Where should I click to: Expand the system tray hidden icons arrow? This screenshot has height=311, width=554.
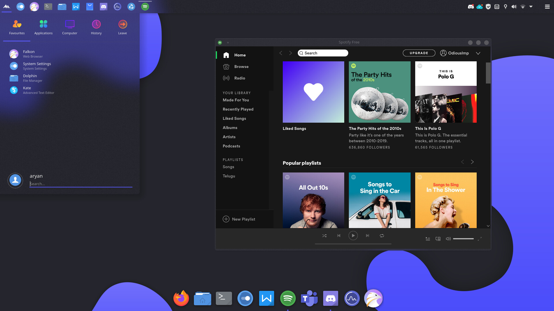[x=531, y=6]
